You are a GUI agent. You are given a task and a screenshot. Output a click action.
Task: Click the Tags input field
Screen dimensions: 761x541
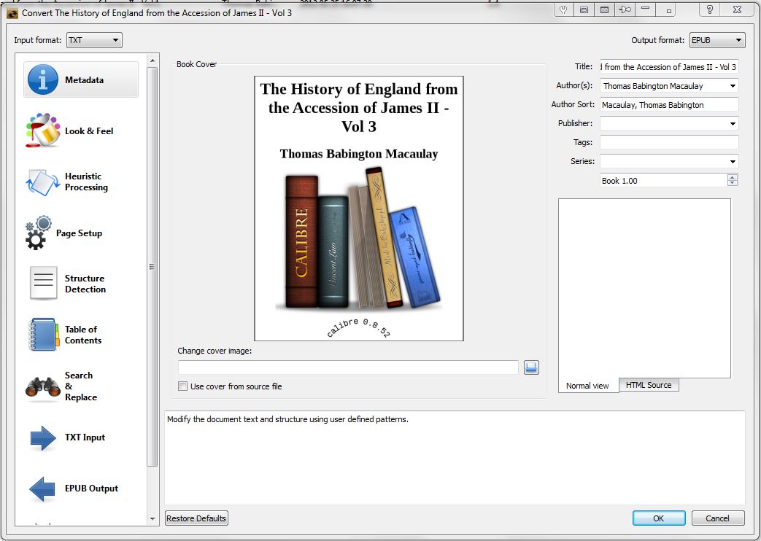tap(668, 143)
